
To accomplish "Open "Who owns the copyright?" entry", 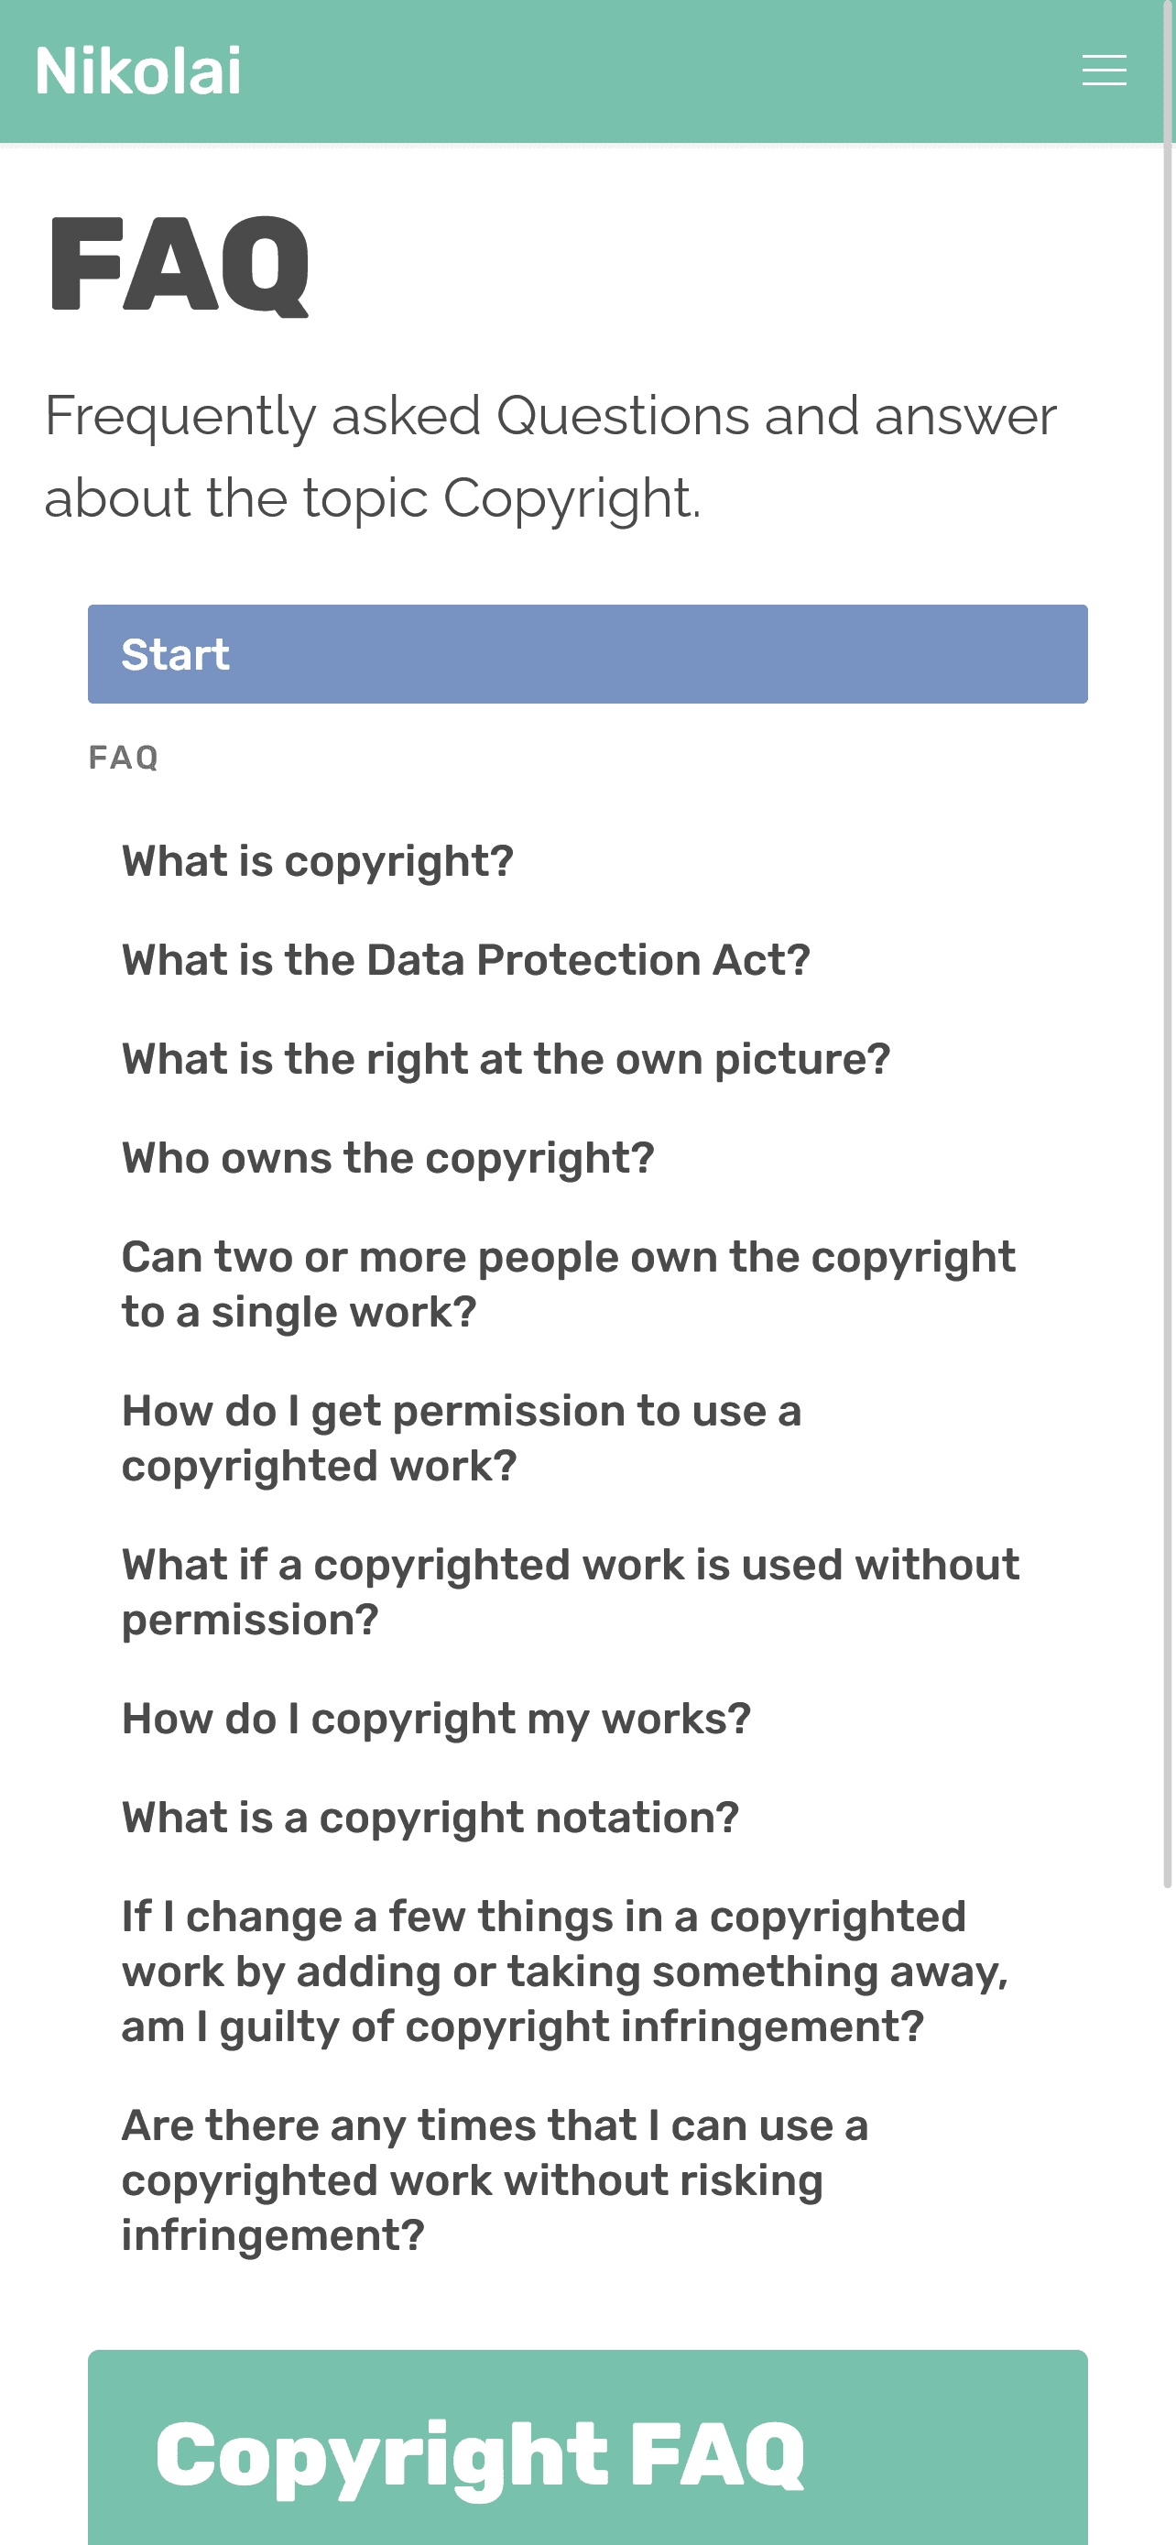I will click(x=388, y=1157).
